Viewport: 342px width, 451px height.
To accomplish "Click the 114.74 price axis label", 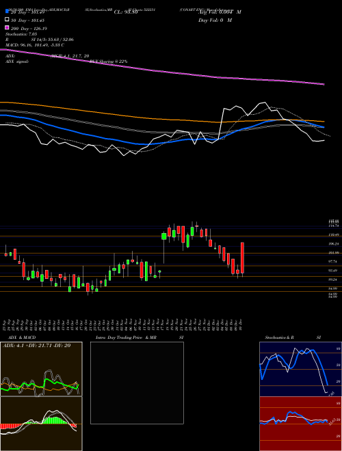I will click(334, 225).
